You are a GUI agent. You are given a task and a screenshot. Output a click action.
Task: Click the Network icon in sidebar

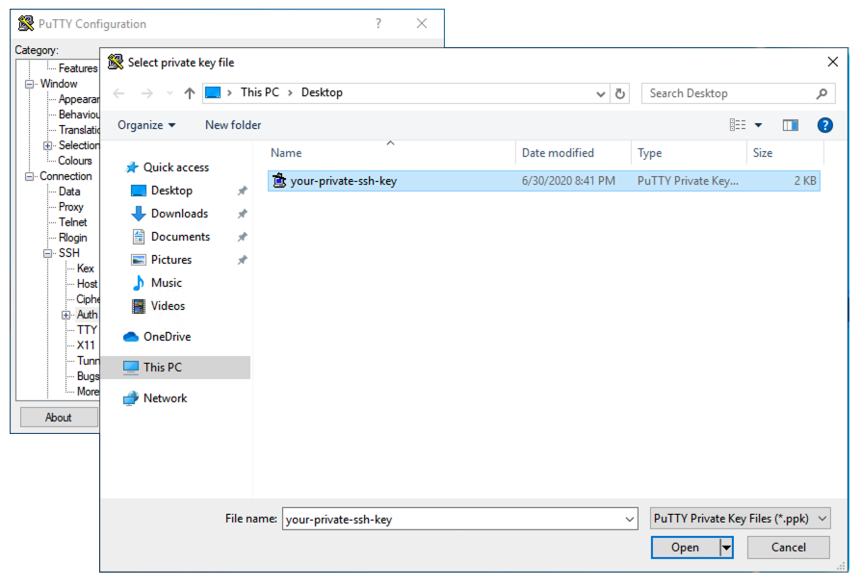coord(131,397)
